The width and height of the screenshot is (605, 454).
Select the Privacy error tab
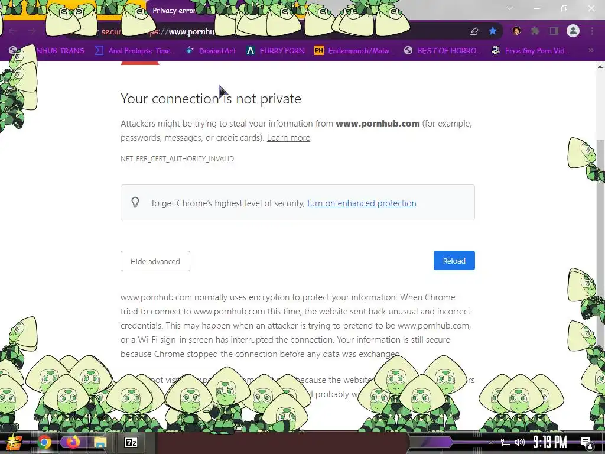(174, 11)
